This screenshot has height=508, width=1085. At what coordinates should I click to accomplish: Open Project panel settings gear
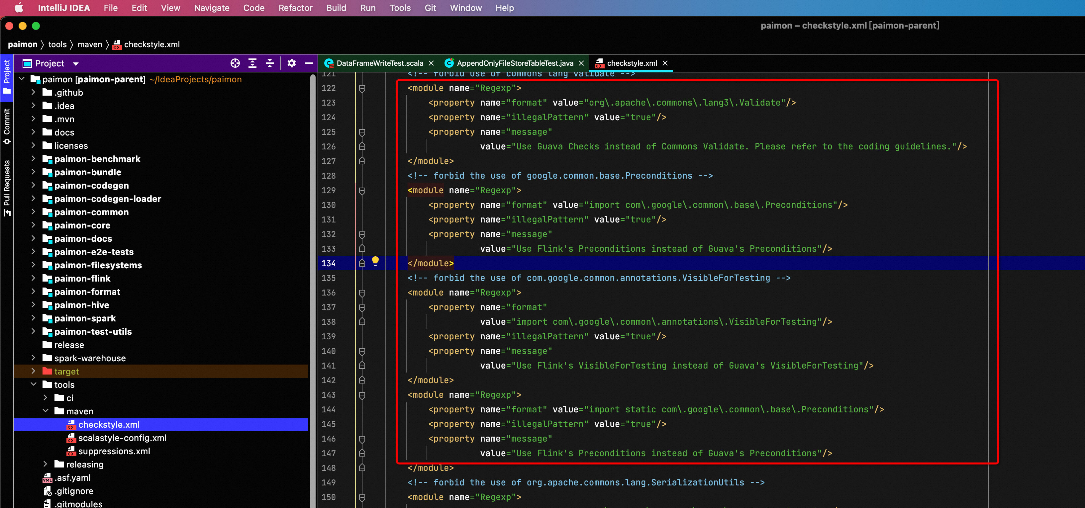coord(291,63)
